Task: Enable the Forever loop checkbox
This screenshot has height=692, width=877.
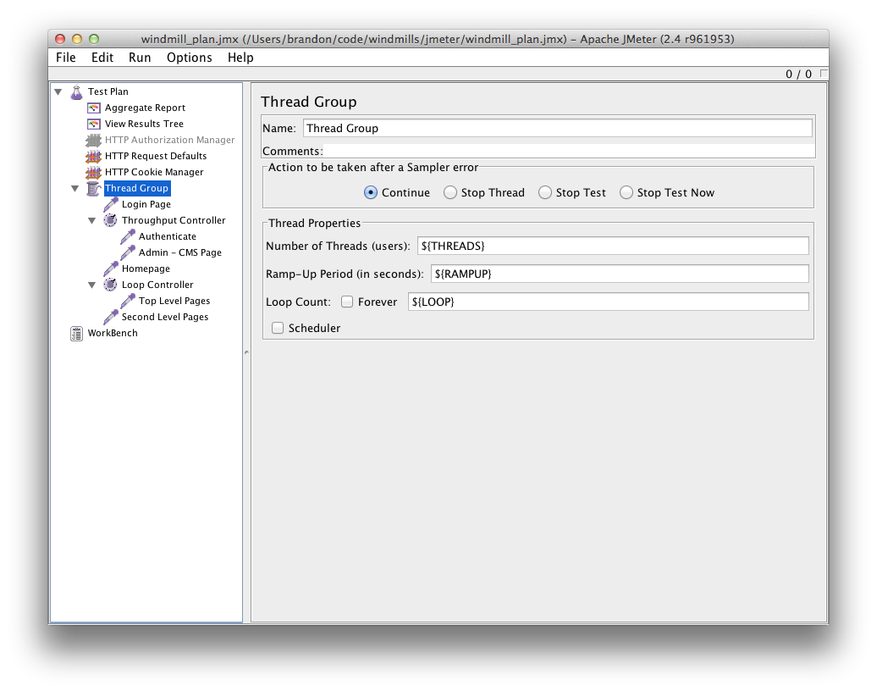Action: 347,302
